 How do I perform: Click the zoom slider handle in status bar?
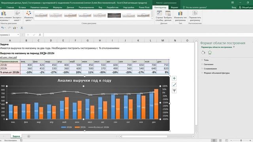241,140
